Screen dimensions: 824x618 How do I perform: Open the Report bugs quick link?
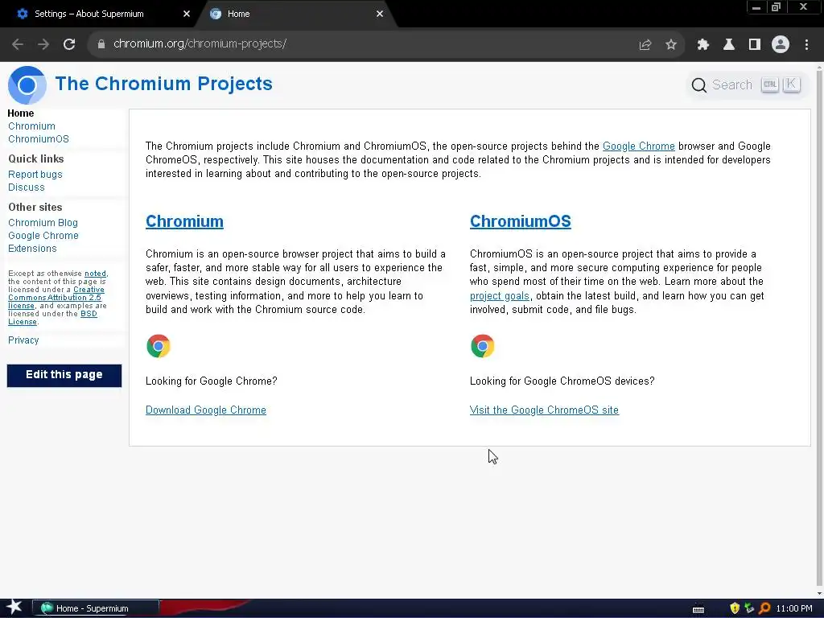35,175
